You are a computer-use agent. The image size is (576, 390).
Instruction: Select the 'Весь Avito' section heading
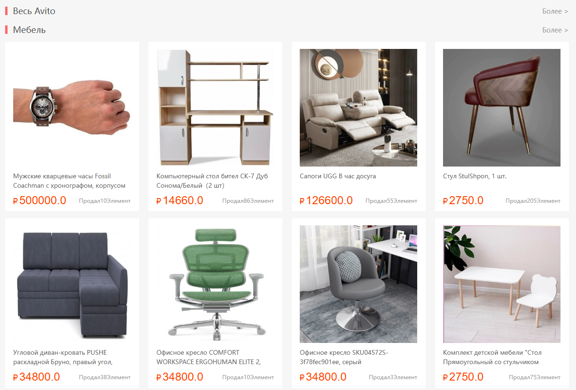click(x=34, y=11)
